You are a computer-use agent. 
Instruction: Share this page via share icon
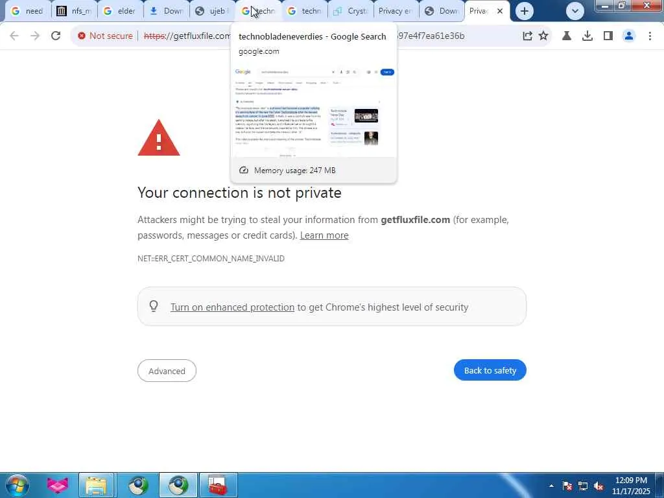(x=527, y=36)
